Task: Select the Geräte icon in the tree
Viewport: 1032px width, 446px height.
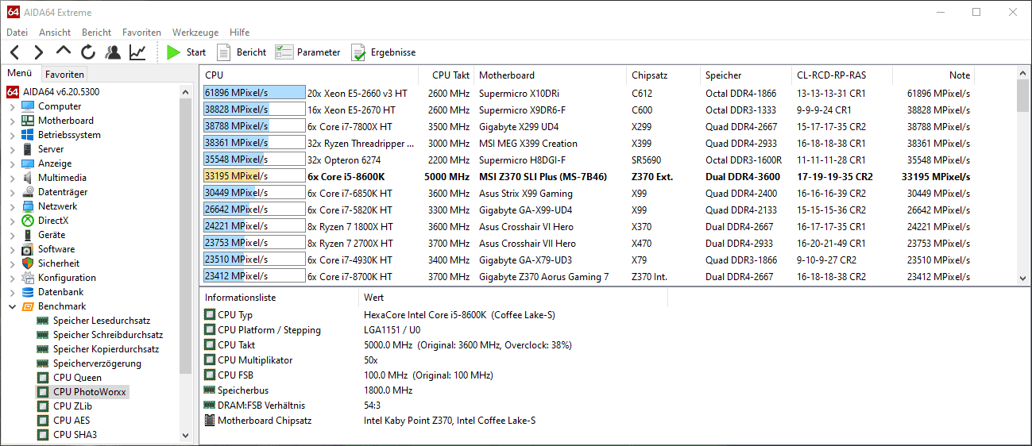Action: pyautogui.click(x=29, y=235)
